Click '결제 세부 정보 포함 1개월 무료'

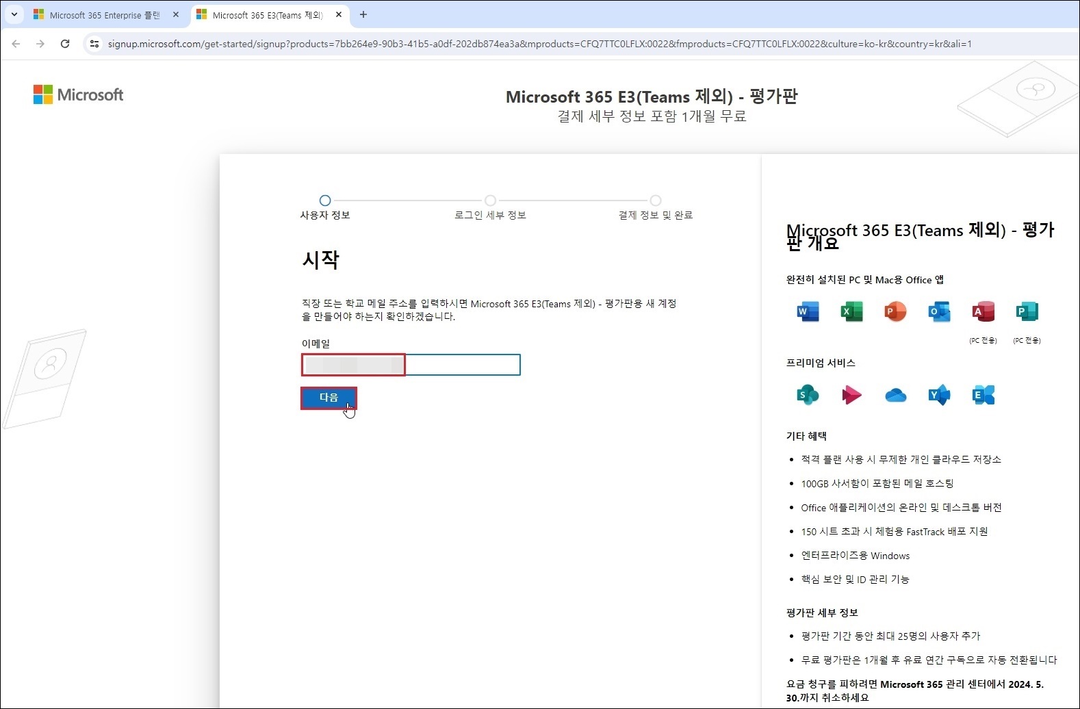652,116
